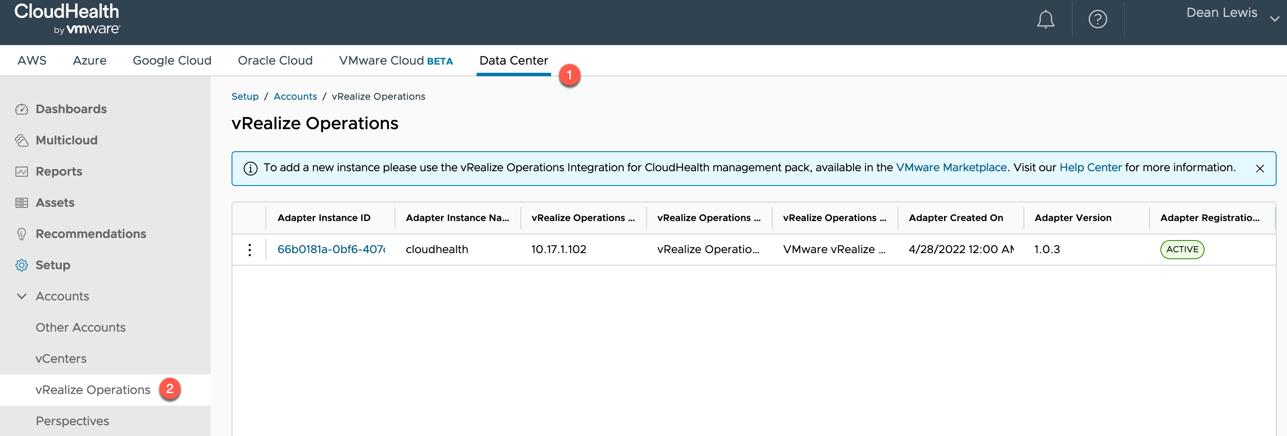Image resolution: width=1287 pixels, height=436 pixels.
Task: Sort by Adapter Instance ID column
Action: point(324,218)
